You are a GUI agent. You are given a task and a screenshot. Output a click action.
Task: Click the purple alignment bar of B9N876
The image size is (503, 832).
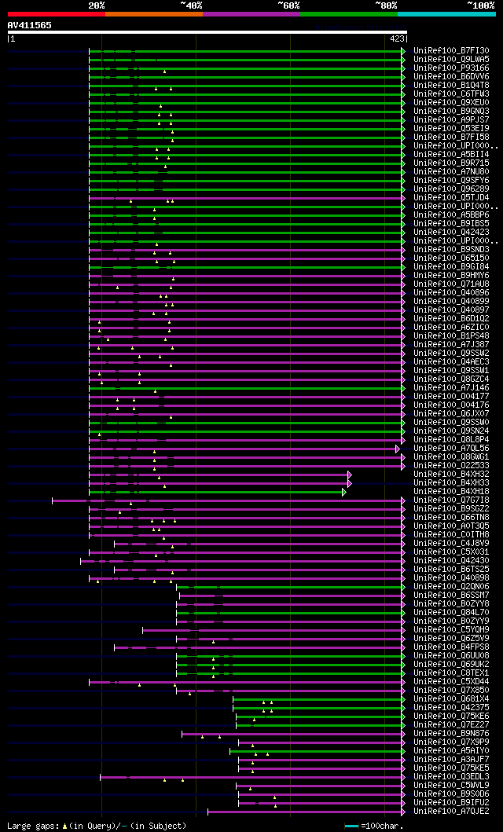pos(292,734)
